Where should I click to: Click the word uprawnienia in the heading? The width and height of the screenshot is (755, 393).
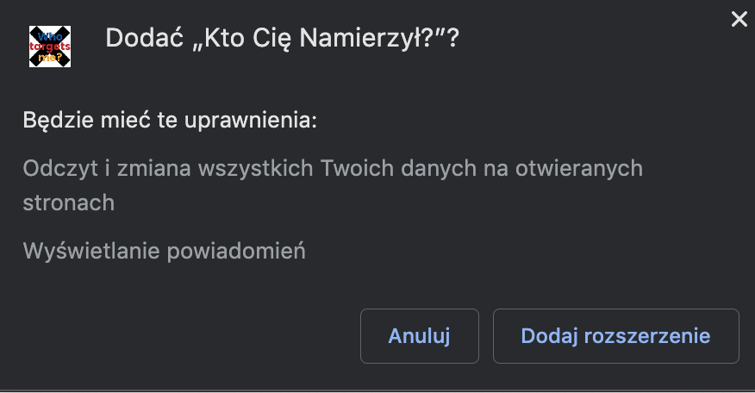click(x=251, y=121)
